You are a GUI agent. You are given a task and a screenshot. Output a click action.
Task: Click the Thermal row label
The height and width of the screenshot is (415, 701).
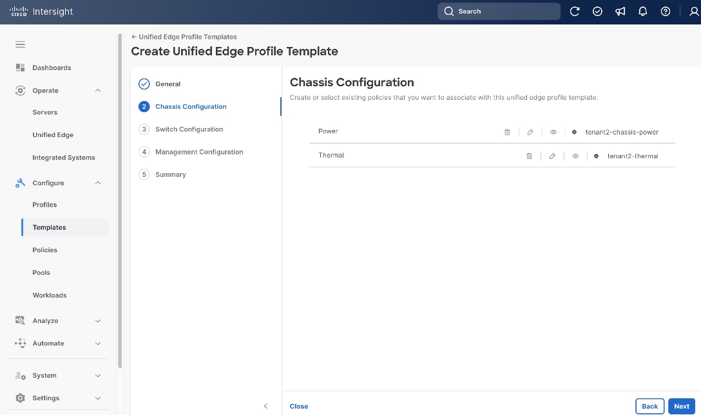331,155
